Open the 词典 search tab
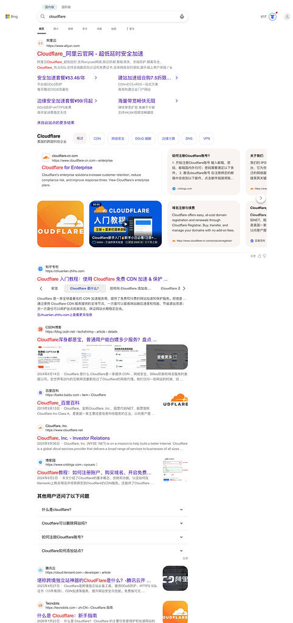The height and width of the screenshot is (623, 293). click(99, 29)
